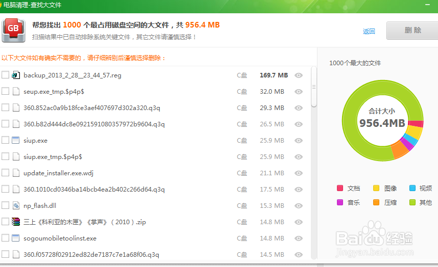Click the 956.4MB donut chart center
The height and width of the screenshot is (267, 438).
point(382,120)
